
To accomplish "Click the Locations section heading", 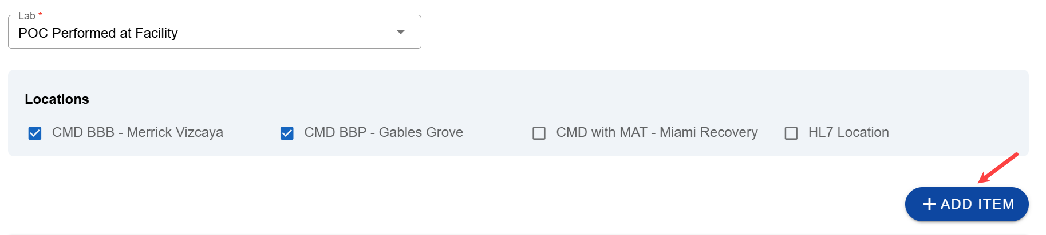I will tap(57, 99).
